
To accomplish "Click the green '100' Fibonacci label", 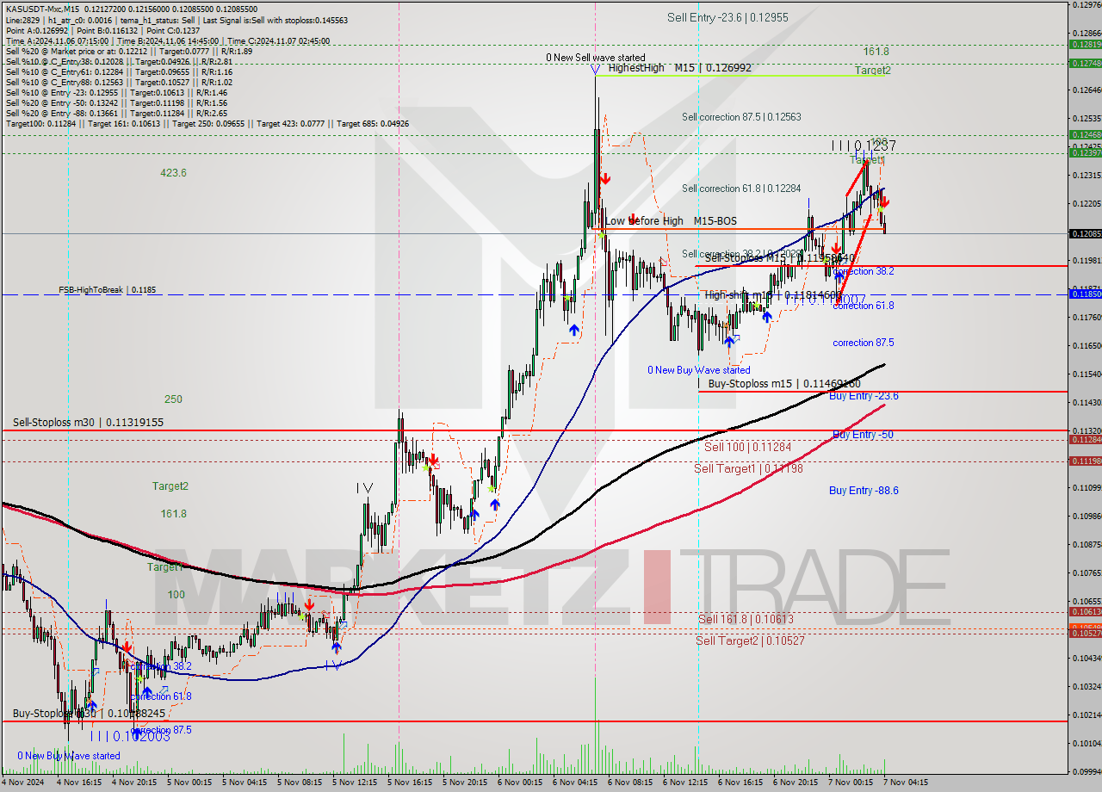I will click(x=176, y=595).
